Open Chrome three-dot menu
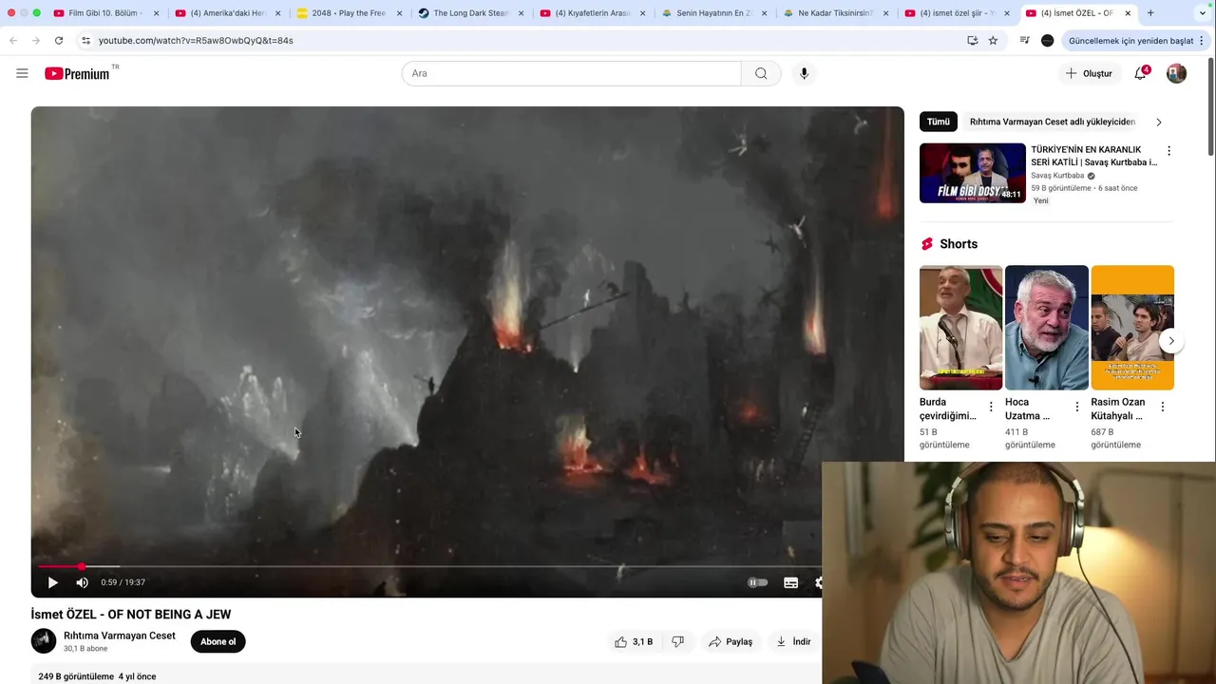This screenshot has width=1216, height=684. point(1202,41)
